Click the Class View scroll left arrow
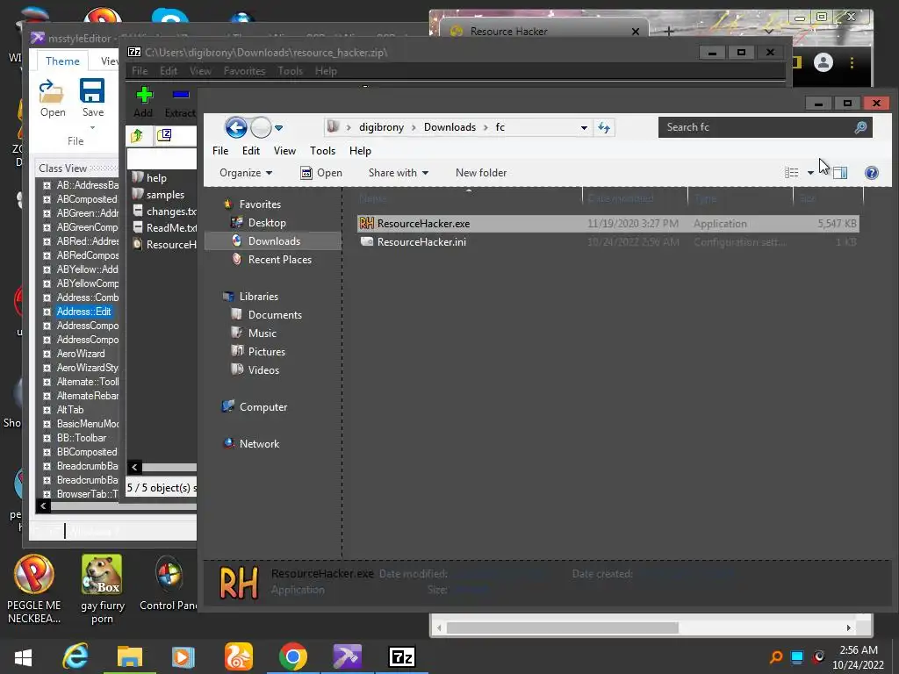This screenshot has height=674, width=899. pos(43,505)
